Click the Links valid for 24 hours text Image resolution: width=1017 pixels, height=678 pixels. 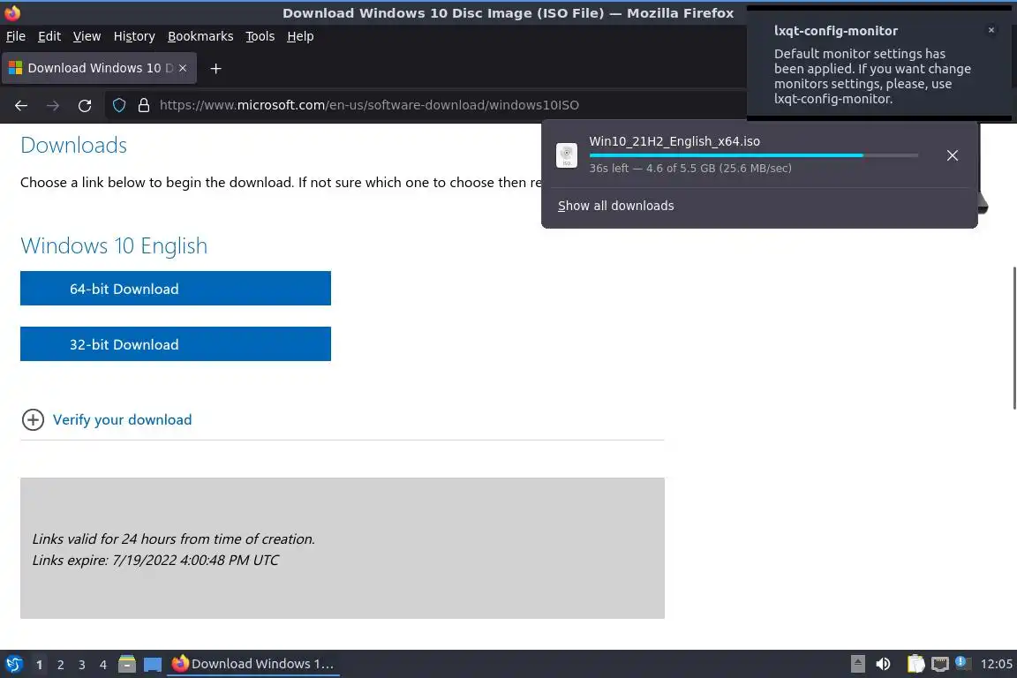pyautogui.click(x=173, y=539)
